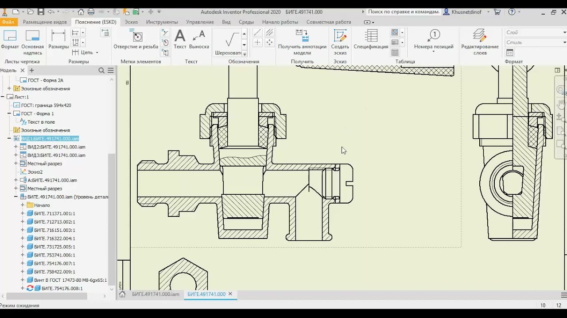The height and width of the screenshot is (318, 567).
Task: Click the Выноска leader text tool
Action: point(199,39)
